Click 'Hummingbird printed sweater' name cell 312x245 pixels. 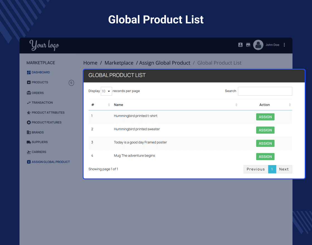click(137, 129)
